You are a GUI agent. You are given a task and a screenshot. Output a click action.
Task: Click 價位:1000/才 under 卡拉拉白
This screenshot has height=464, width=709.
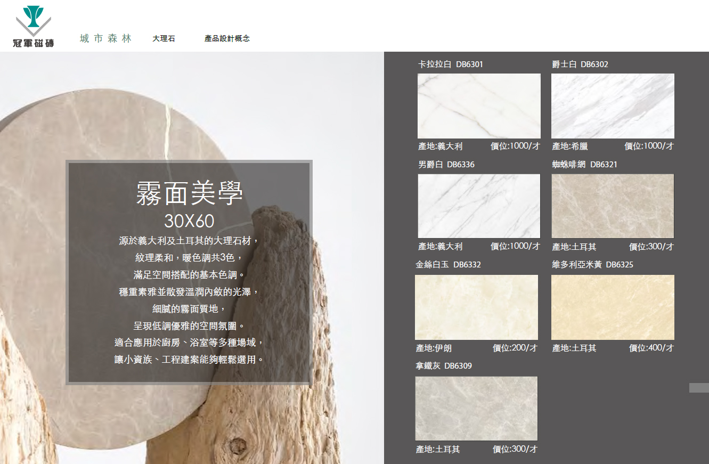(515, 146)
